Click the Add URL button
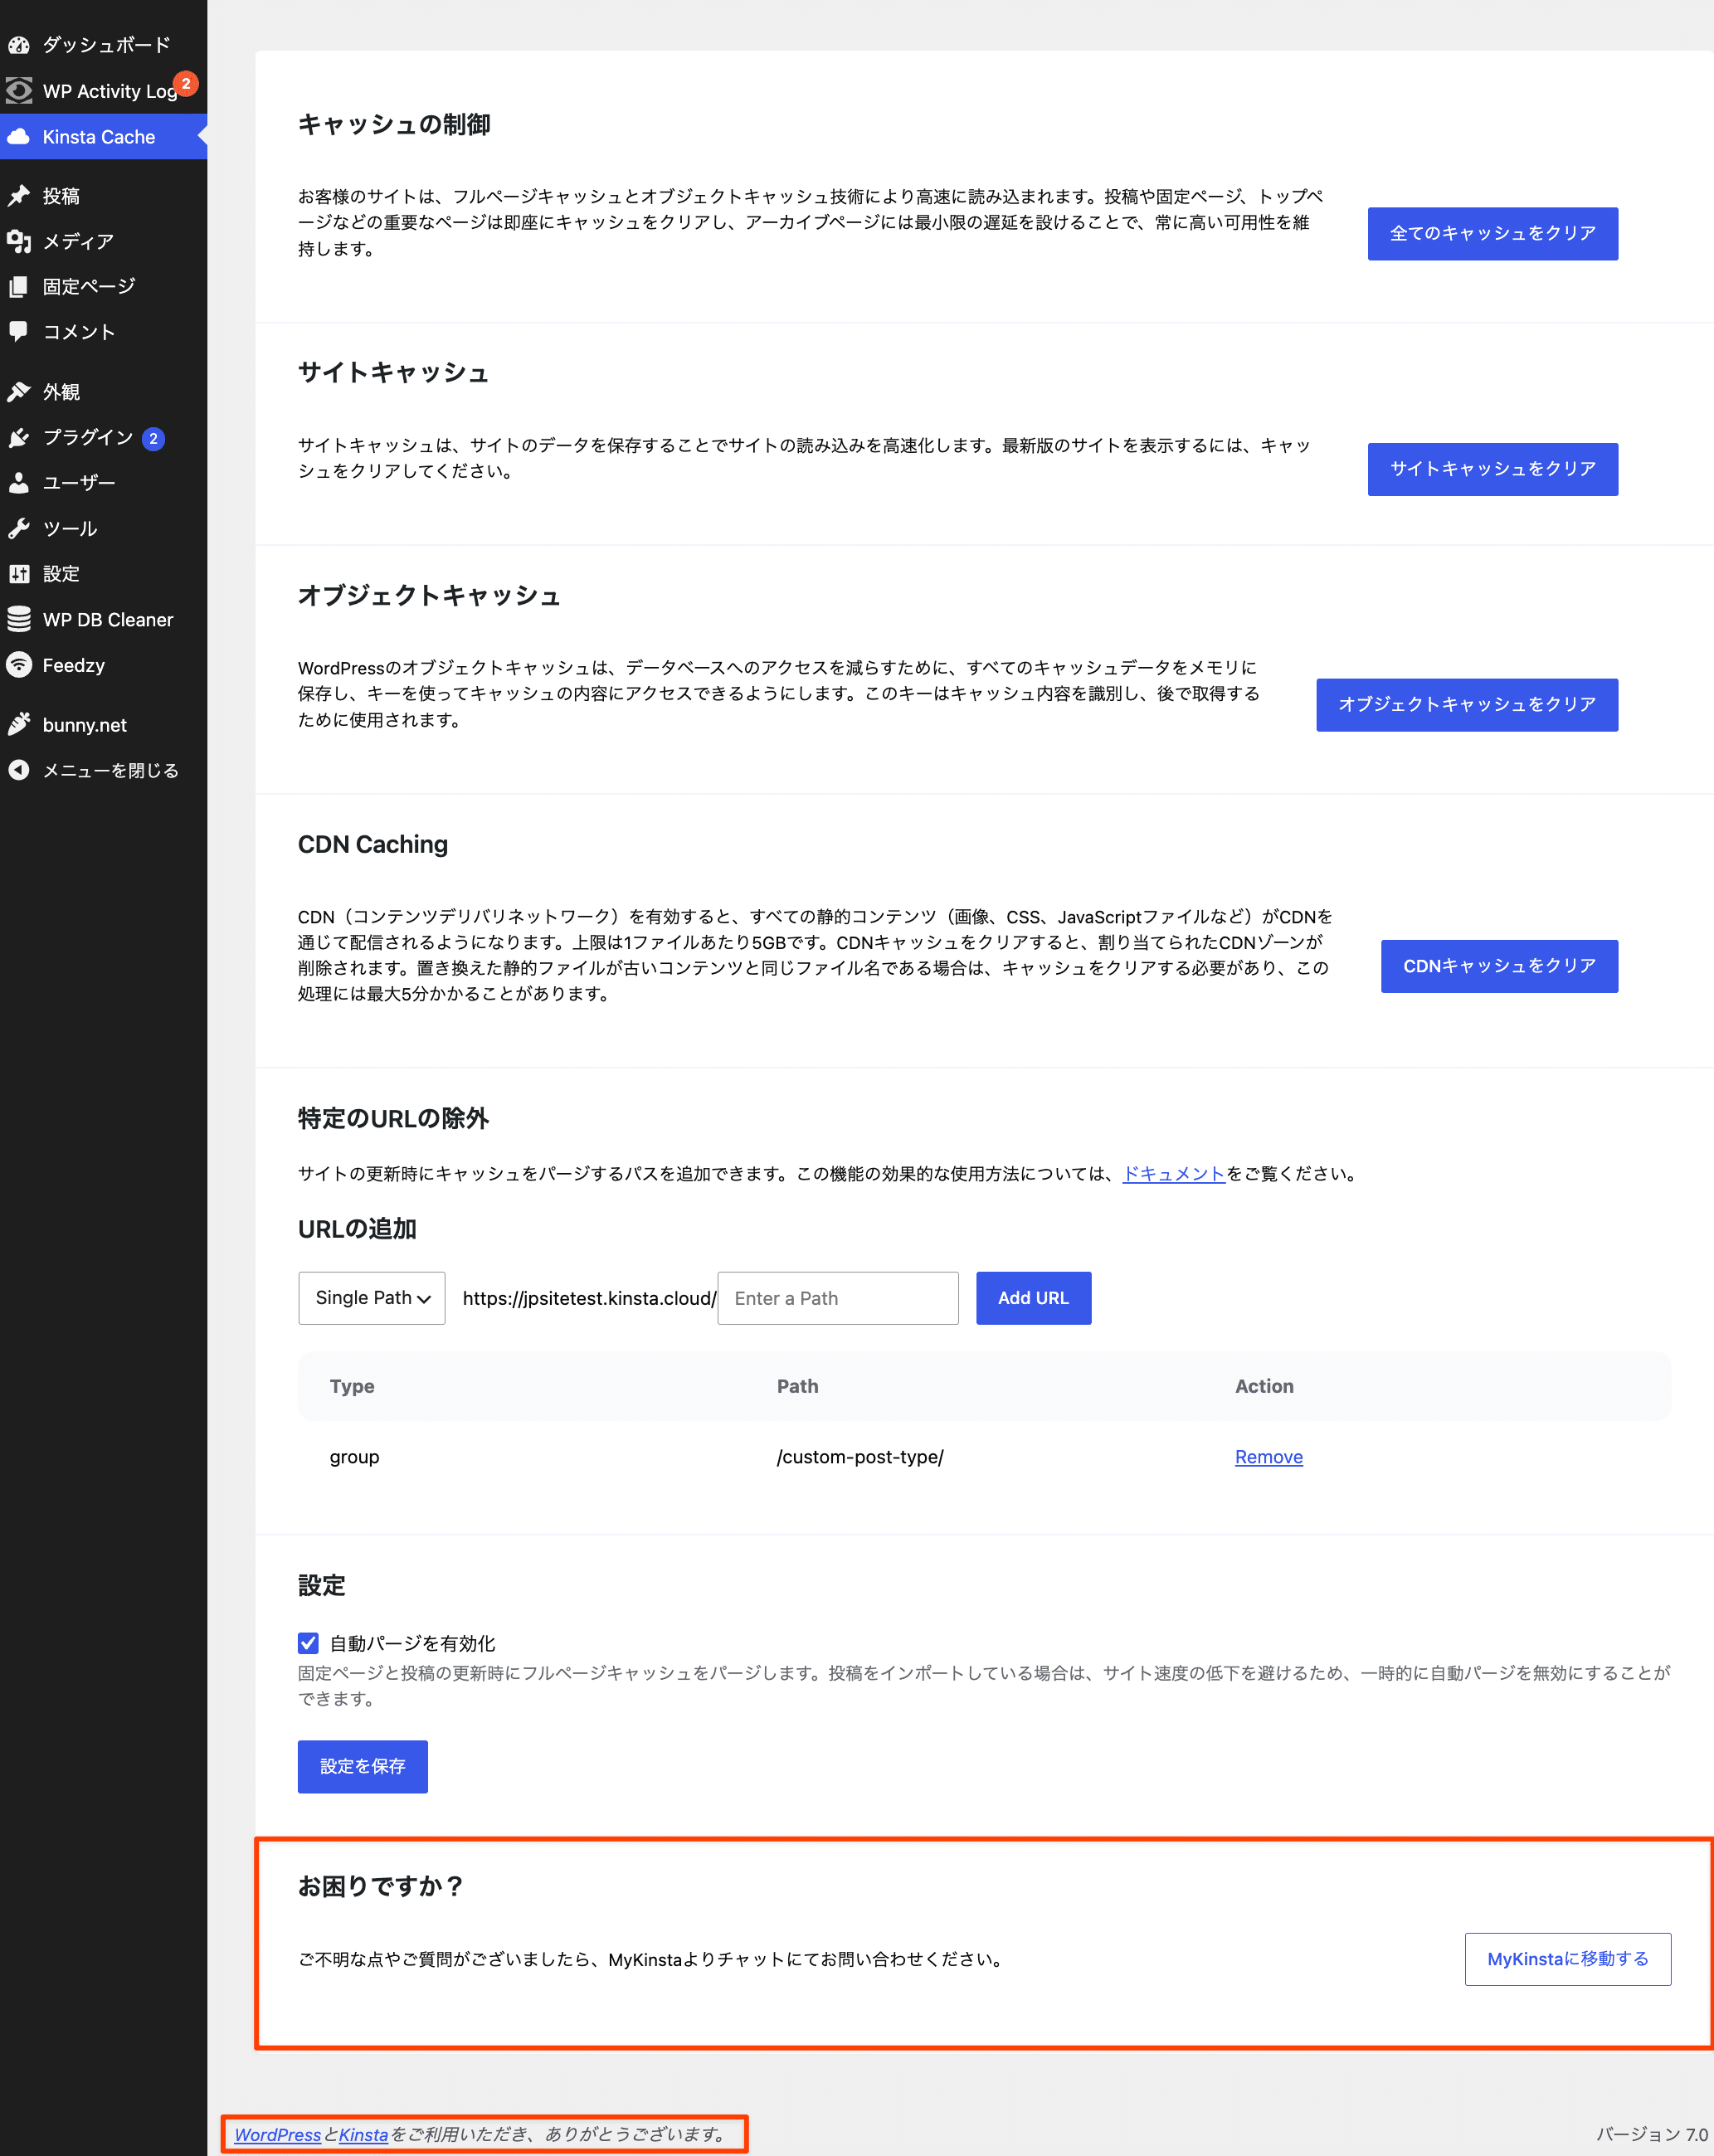This screenshot has width=1714, height=2156. [x=1033, y=1298]
